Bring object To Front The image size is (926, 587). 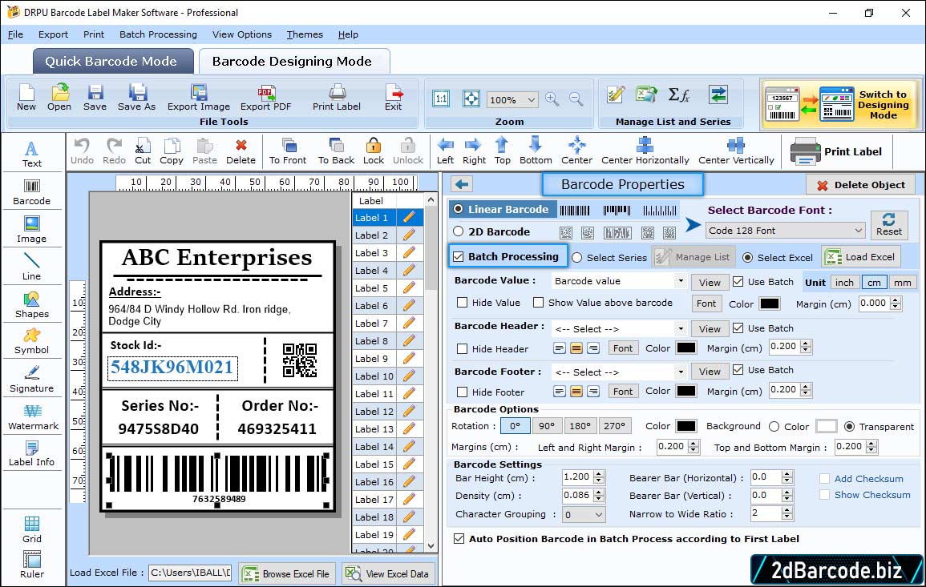point(288,151)
